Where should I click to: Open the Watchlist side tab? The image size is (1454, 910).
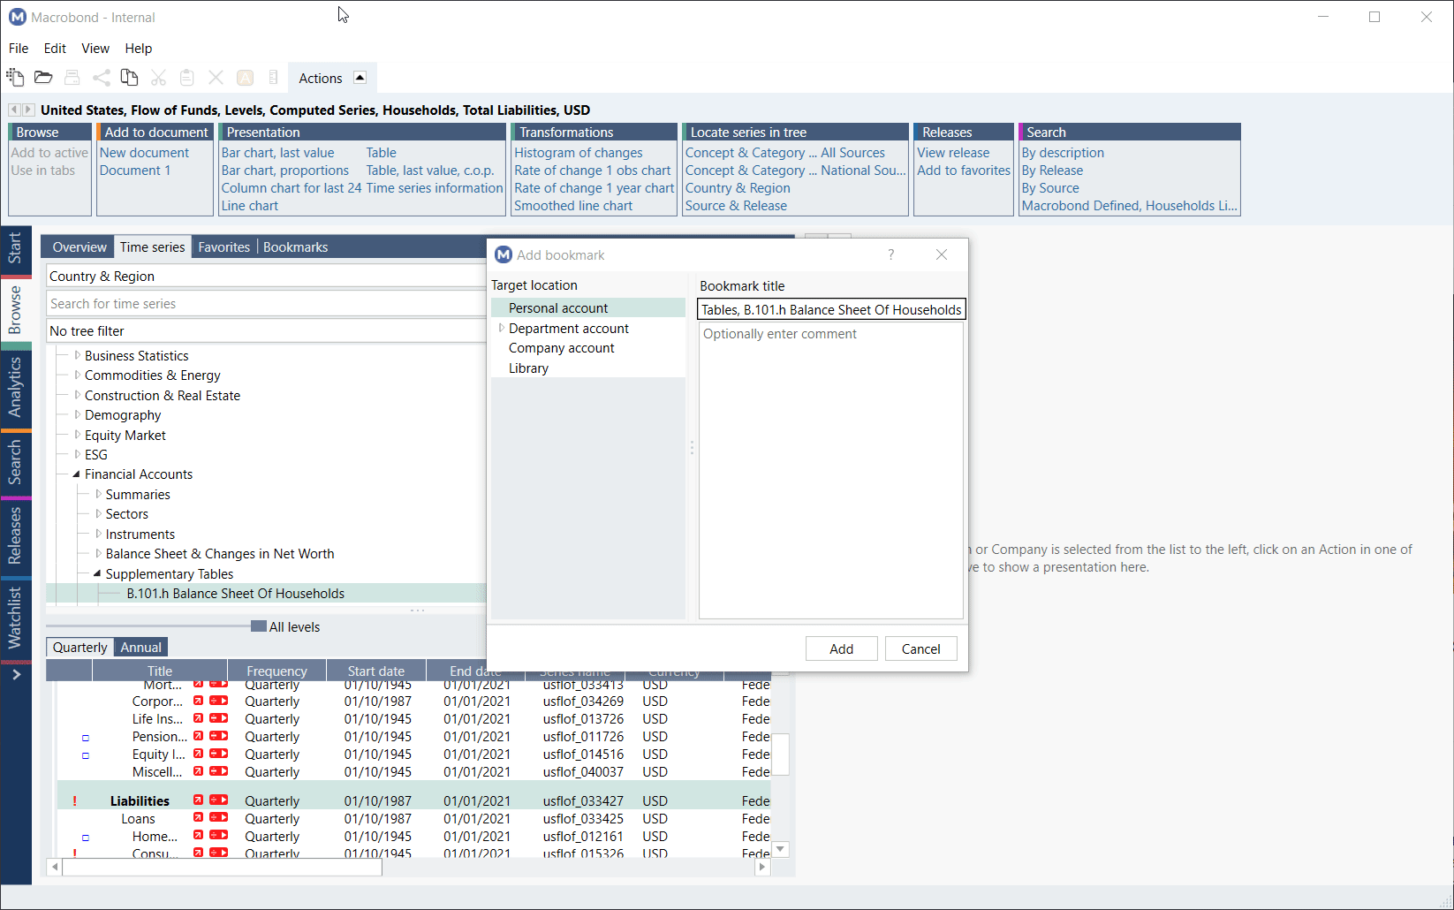[15, 618]
